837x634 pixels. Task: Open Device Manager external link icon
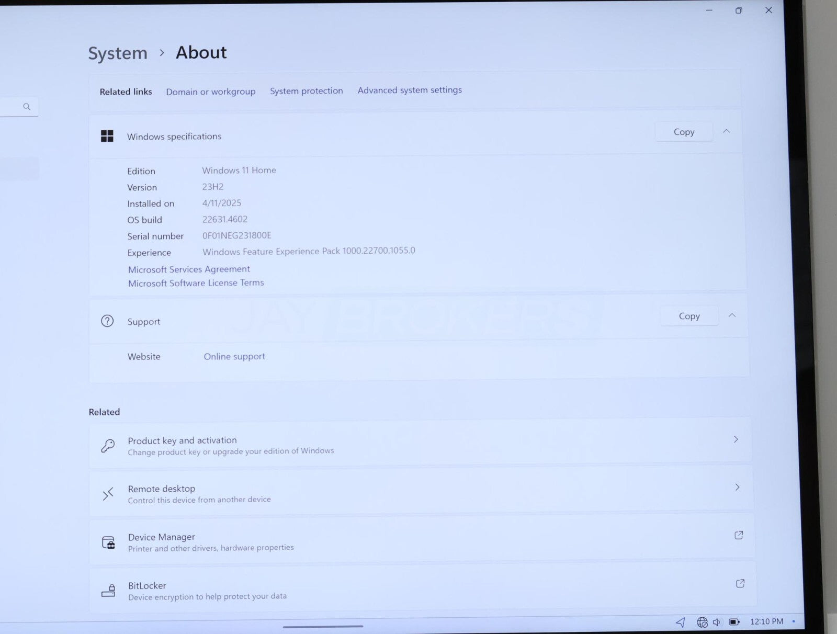pos(739,535)
